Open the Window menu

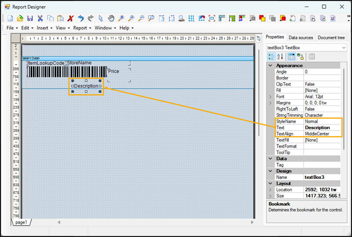coord(105,28)
